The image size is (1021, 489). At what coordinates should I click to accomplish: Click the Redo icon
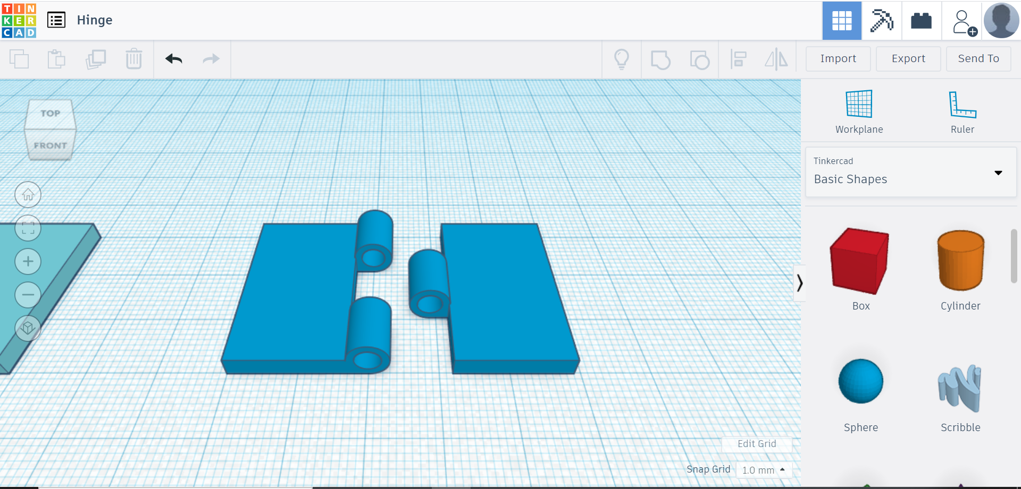[210, 59]
